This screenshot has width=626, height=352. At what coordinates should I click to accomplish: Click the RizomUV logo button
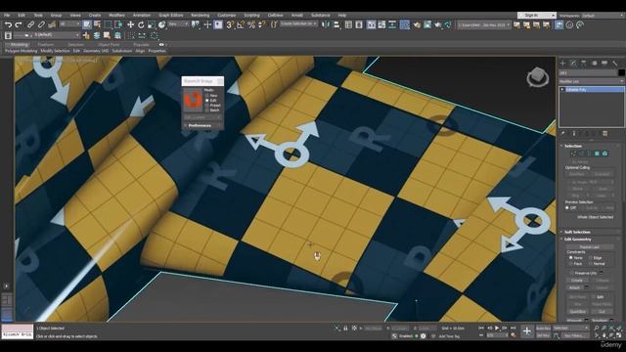pos(193,100)
